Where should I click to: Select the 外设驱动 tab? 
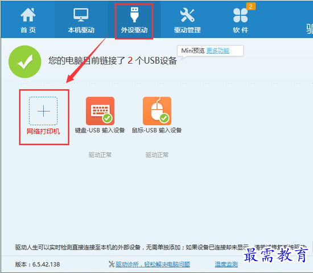tap(134, 20)
